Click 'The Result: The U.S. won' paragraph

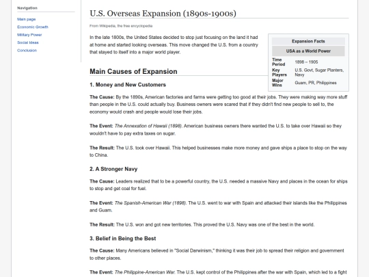coord(202,225)
